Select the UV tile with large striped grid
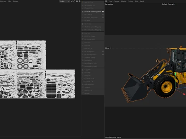 click(x=60, y=84)
